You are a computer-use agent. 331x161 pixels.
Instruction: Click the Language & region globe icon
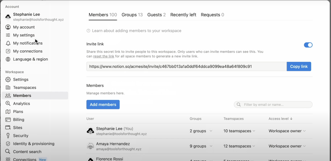(8, 59)
